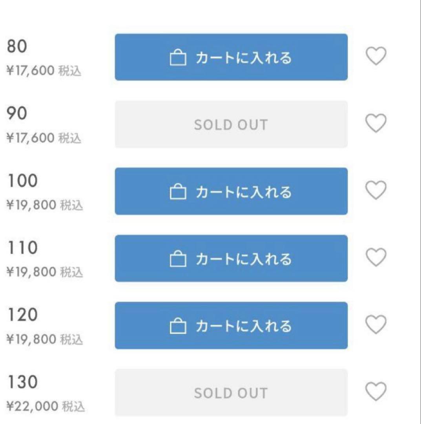Favorite size 120 with heart icon
The image size is (421, 424).
(376, 324)
